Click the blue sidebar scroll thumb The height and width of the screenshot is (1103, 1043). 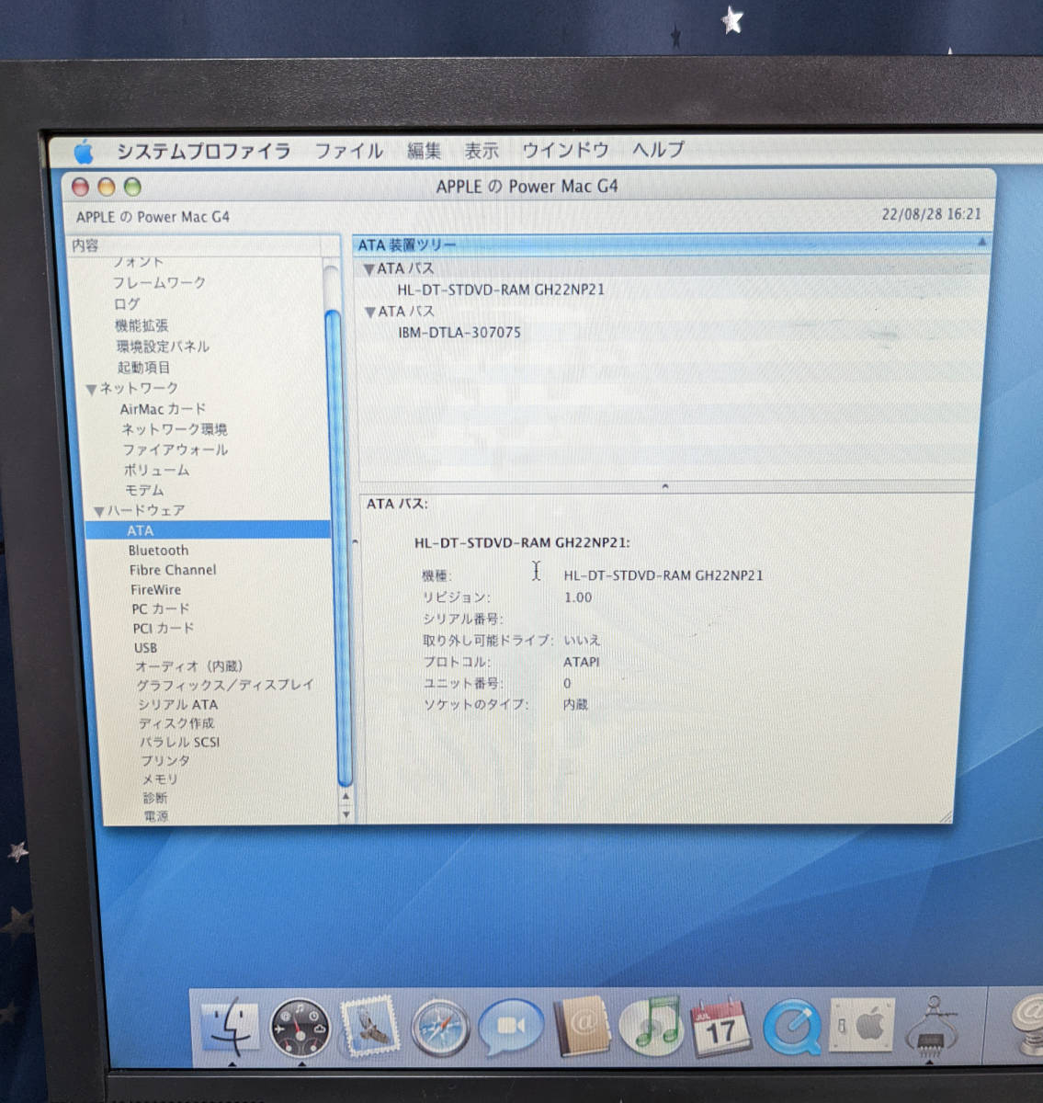[340, 547]
